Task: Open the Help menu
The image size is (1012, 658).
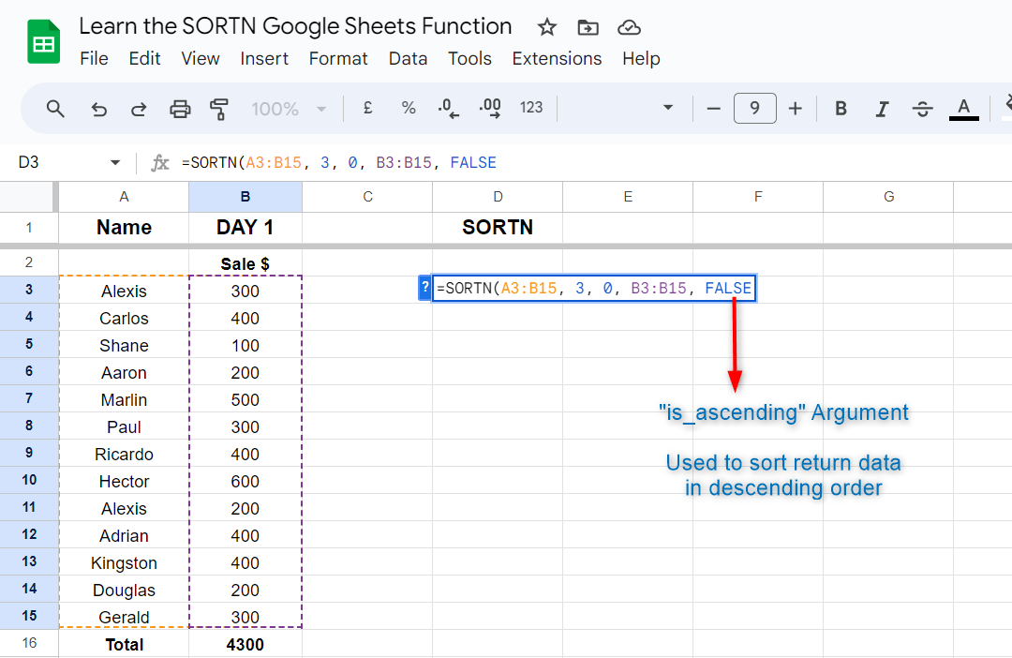Action: click(641, 59)
